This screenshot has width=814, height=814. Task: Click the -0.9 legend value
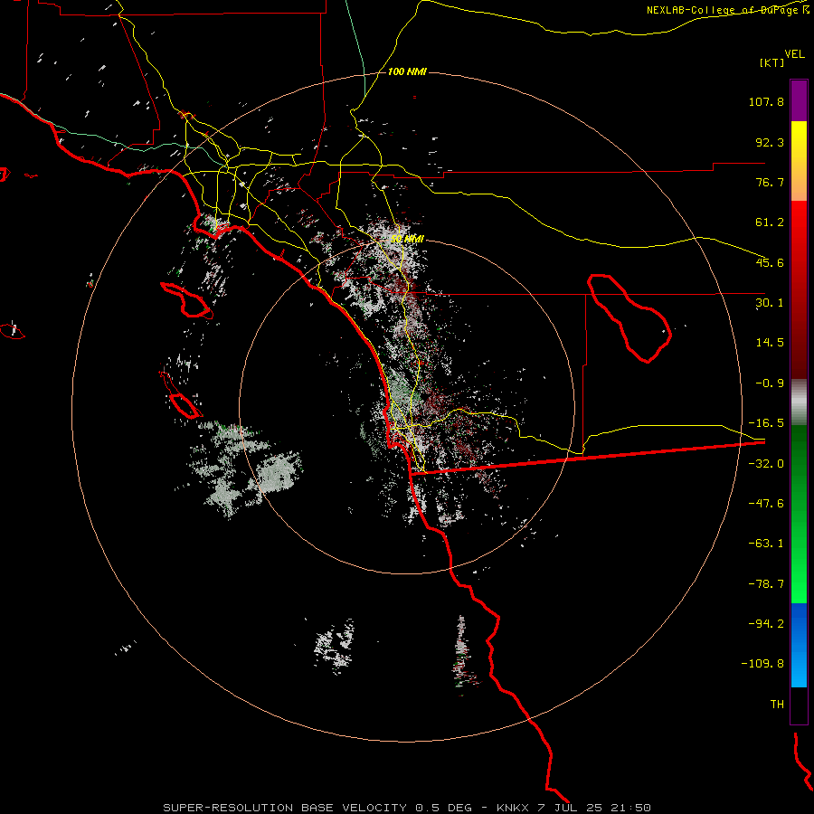[770, 383]
